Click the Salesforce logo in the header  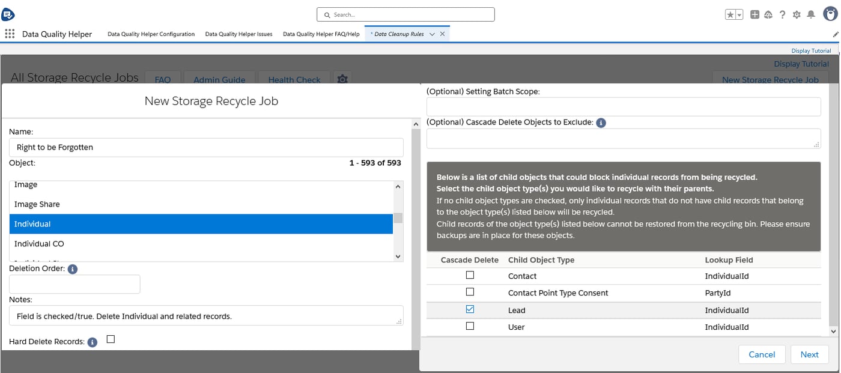[8, 14]
